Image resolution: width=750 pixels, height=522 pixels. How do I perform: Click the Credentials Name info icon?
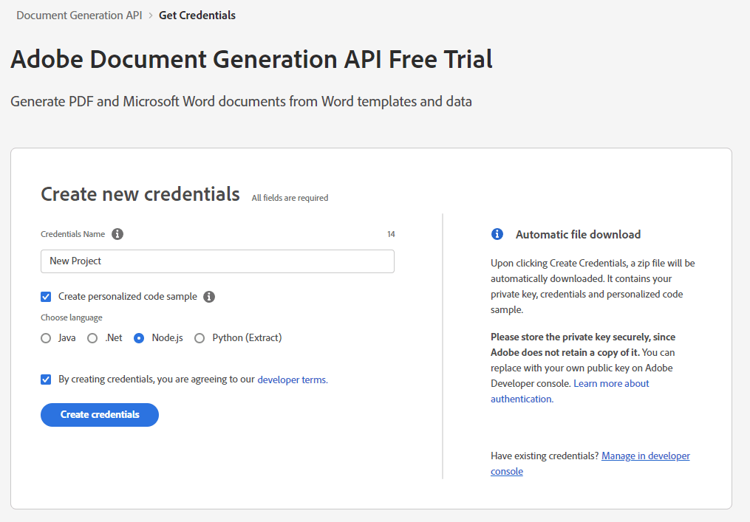117,234
